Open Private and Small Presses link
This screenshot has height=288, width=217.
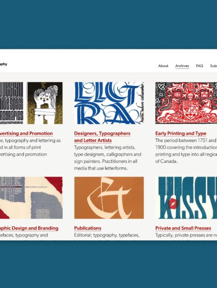[x=183, y=228]
